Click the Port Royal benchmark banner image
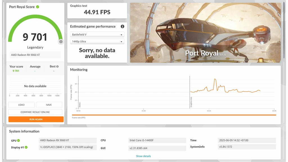The width and height of the screenshot is (288, 162). (205, 33)
